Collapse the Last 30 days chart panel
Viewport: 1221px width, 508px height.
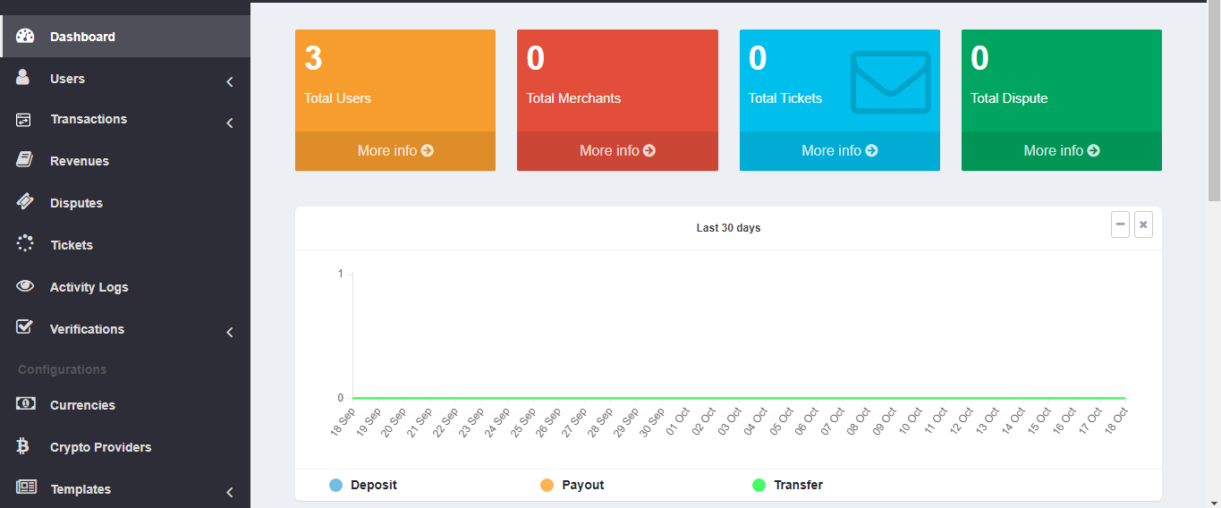1120,224
